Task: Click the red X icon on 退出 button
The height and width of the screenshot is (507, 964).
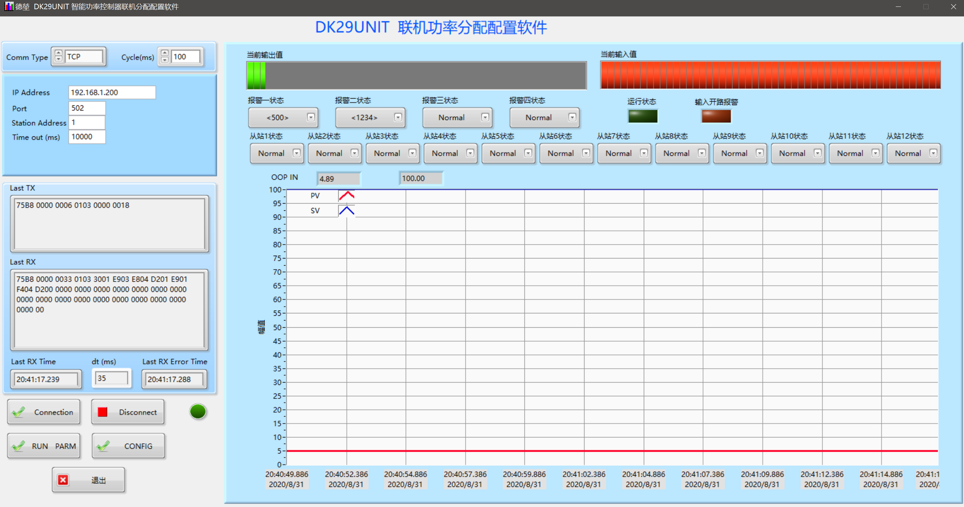Action: click(x=63, y=480)
